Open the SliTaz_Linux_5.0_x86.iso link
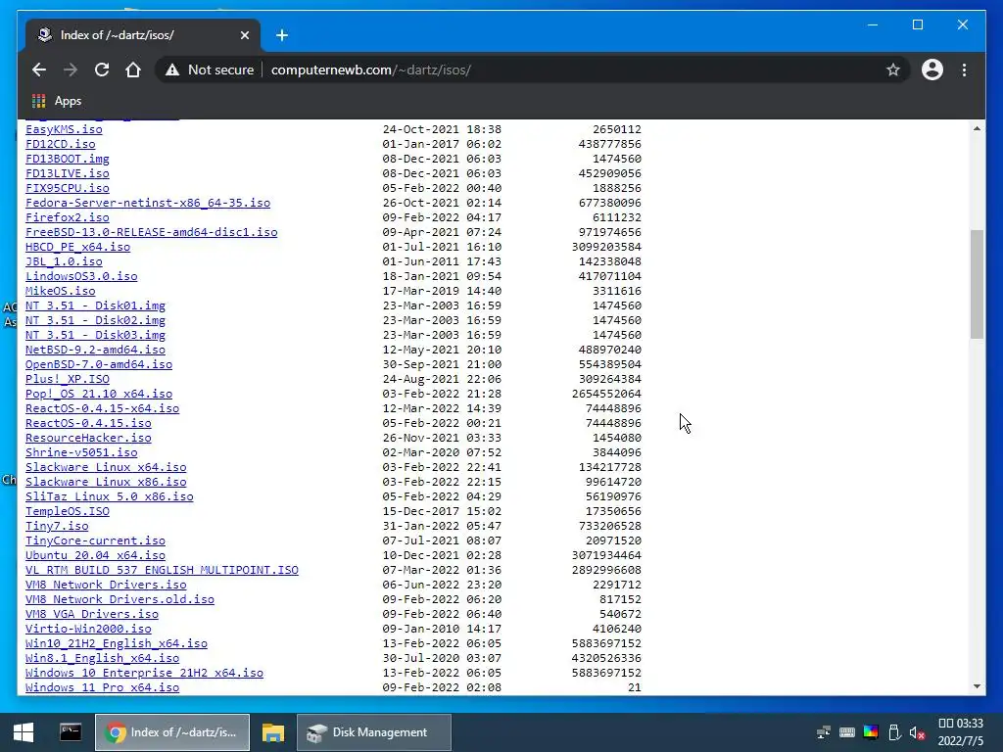Viewport: 1003px width, 752px height. (x=110, y=496)
